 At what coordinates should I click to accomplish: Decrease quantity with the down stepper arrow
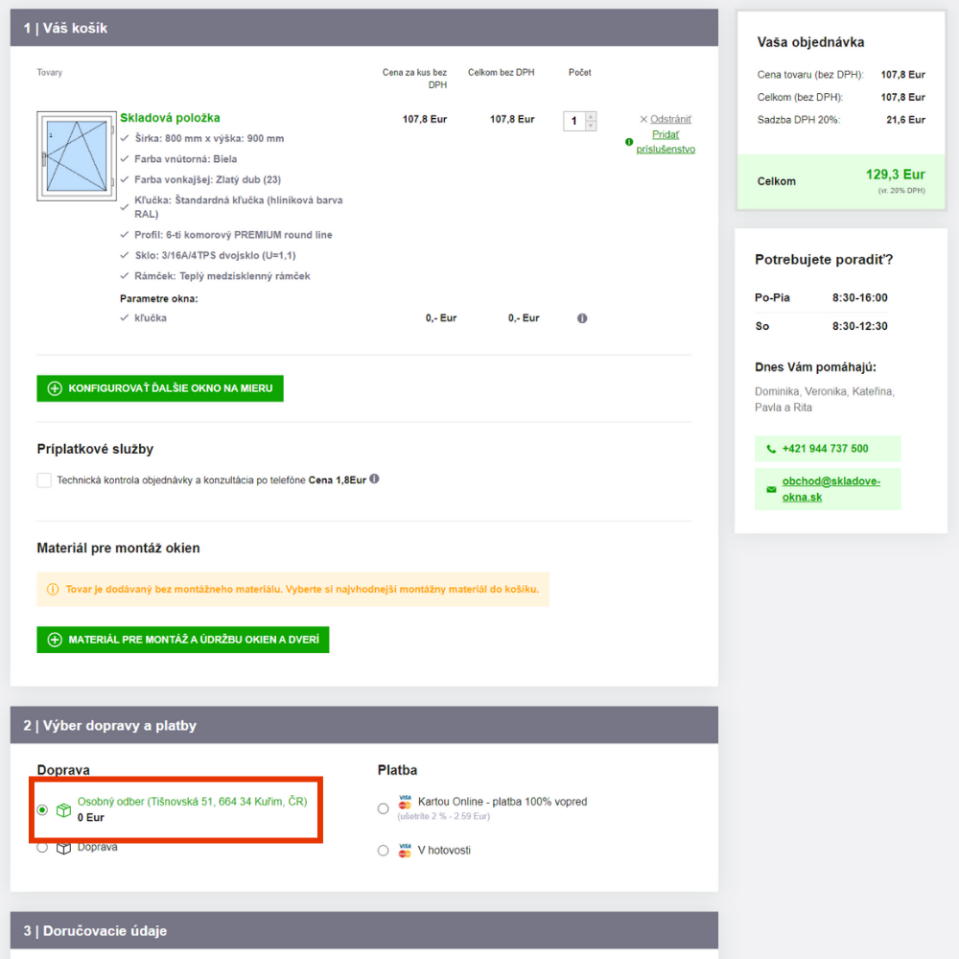point(591,126)
